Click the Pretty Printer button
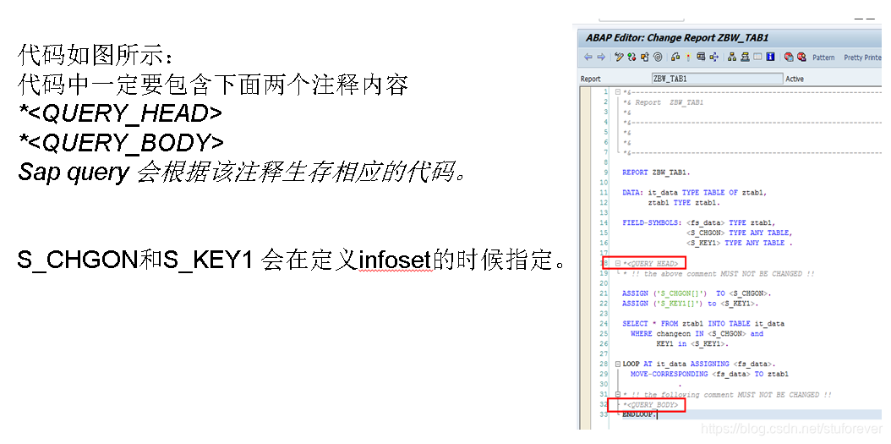891x444 pixels. click(x=862, y=58)
